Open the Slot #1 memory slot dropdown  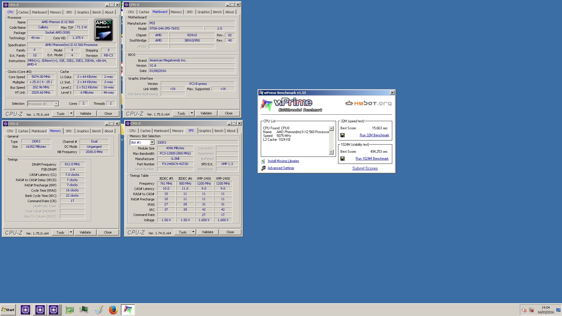pyautogui.click(x=152, y=142)
